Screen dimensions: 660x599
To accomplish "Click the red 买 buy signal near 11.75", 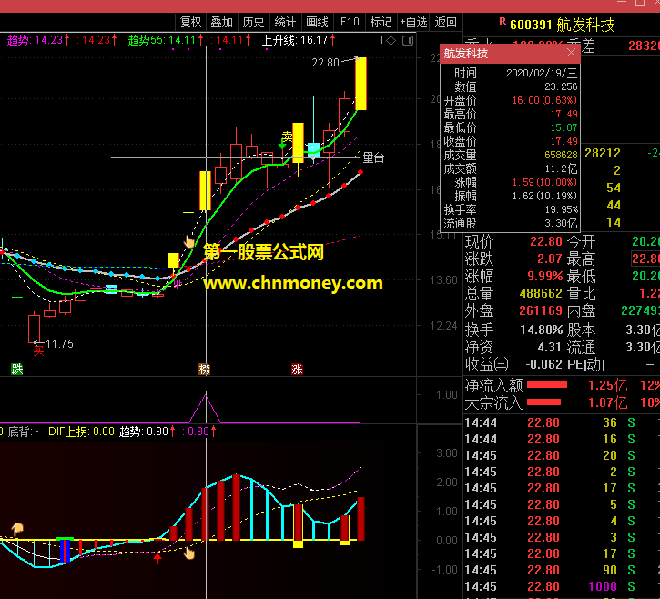I will coord(38,351).
